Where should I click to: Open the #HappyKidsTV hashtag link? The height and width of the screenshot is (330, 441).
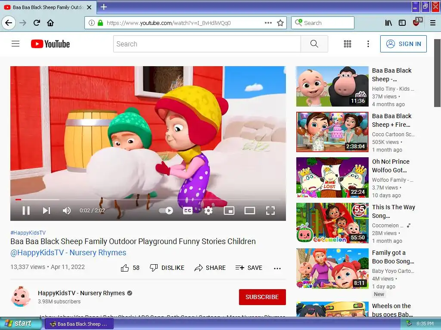click(x=28, y=232)
